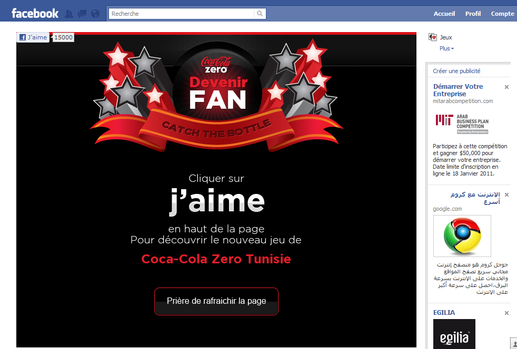Click the Coca-Cola zero logo
This screenshot has height=349, width=517.
pos(216,65)
